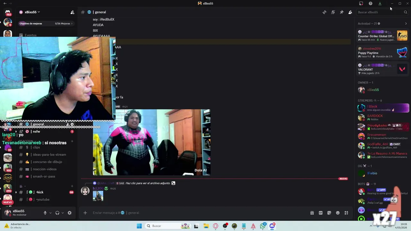The image size is (411, 231).
Task: Show pinned messages in channel header
Action: pyautogui.click(x=342, y=12)
